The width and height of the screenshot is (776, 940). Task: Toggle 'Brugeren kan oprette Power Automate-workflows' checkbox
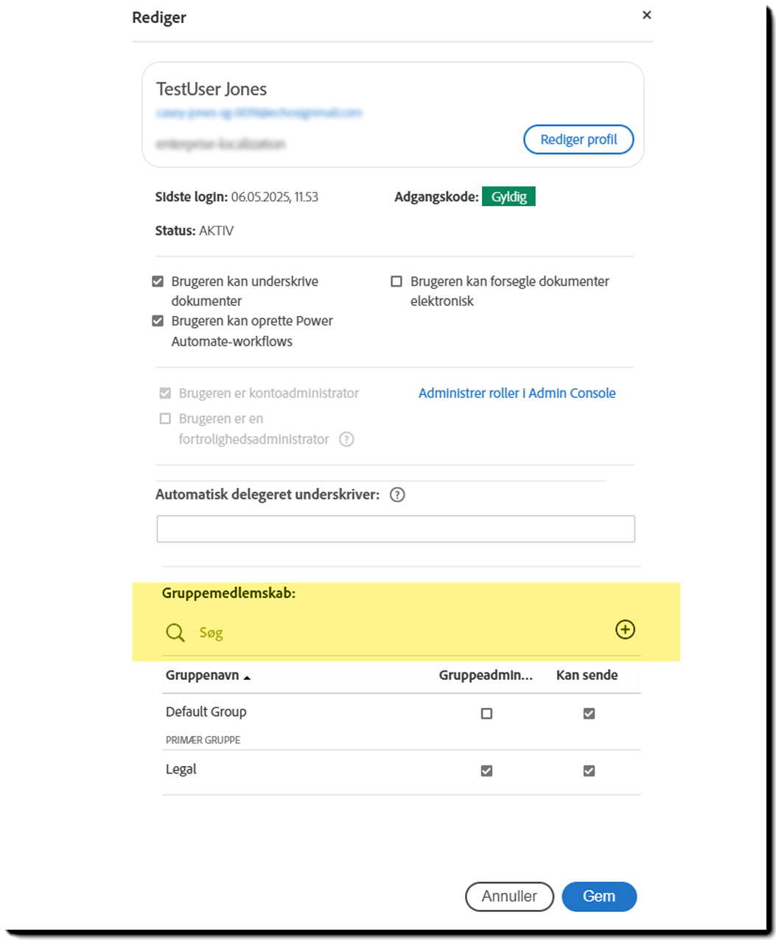(158, 321)
